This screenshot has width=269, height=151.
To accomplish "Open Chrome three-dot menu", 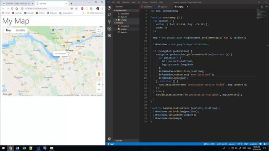I will [x=102, y=8].
